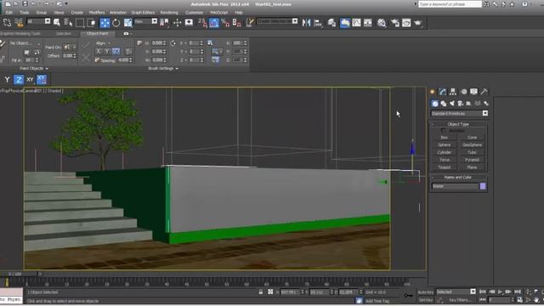Click the purple object color swatch

pos(483,186)
